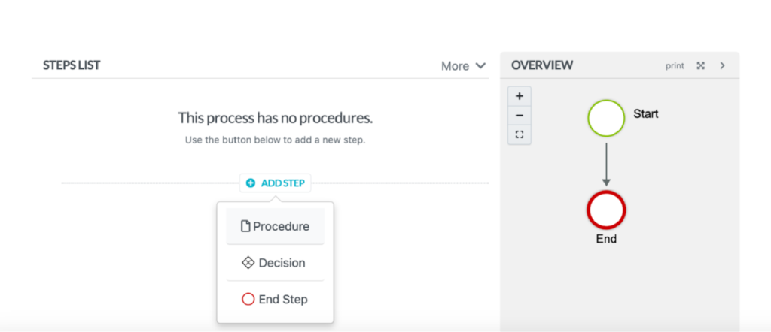Open the More dropdown in Steps List
This screenshot has height=332, width=771.
(x=463, y=66)
